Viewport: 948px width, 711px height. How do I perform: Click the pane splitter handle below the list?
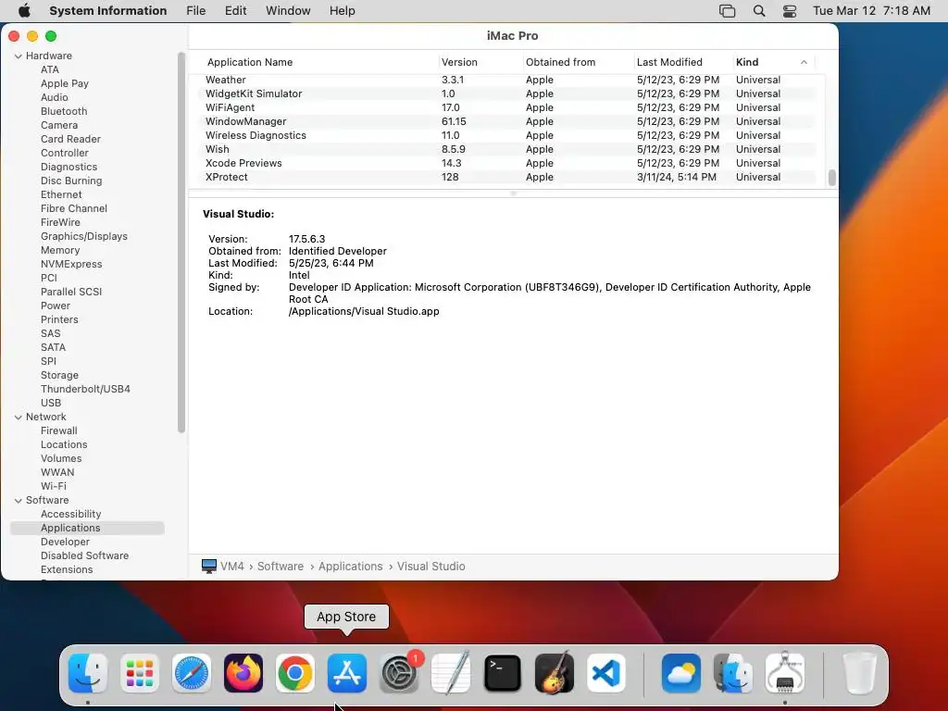(513, 193)
